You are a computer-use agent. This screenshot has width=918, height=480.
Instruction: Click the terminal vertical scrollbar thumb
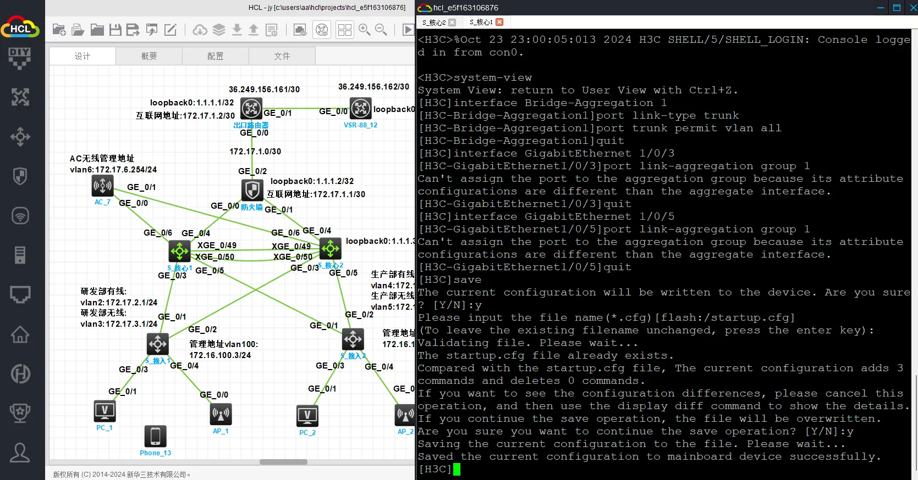click(916, 423)
